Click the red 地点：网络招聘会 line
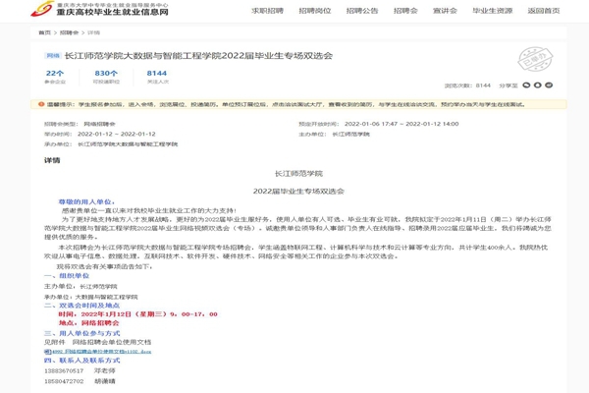 pos(88,323)
